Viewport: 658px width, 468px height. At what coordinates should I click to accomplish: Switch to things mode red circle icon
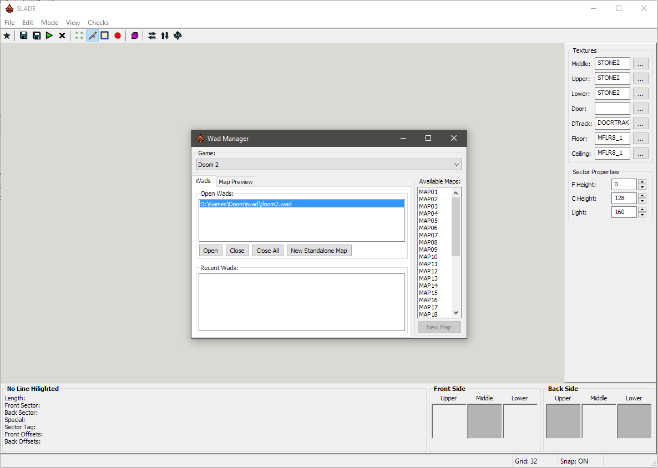point(118,35)
